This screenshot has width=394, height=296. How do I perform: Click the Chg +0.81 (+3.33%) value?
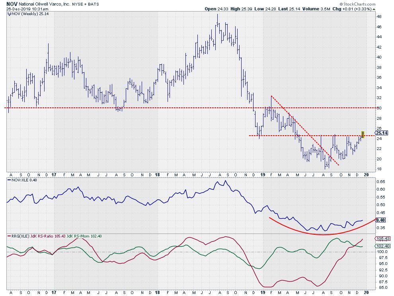coord(352,9)
